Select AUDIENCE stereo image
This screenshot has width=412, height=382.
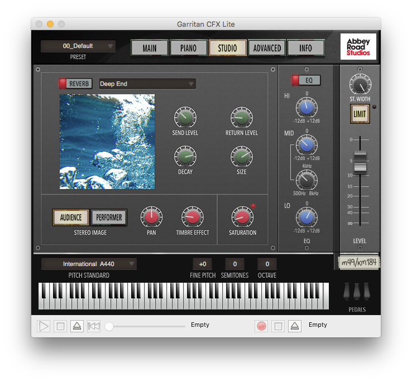(x=71, y=217)
